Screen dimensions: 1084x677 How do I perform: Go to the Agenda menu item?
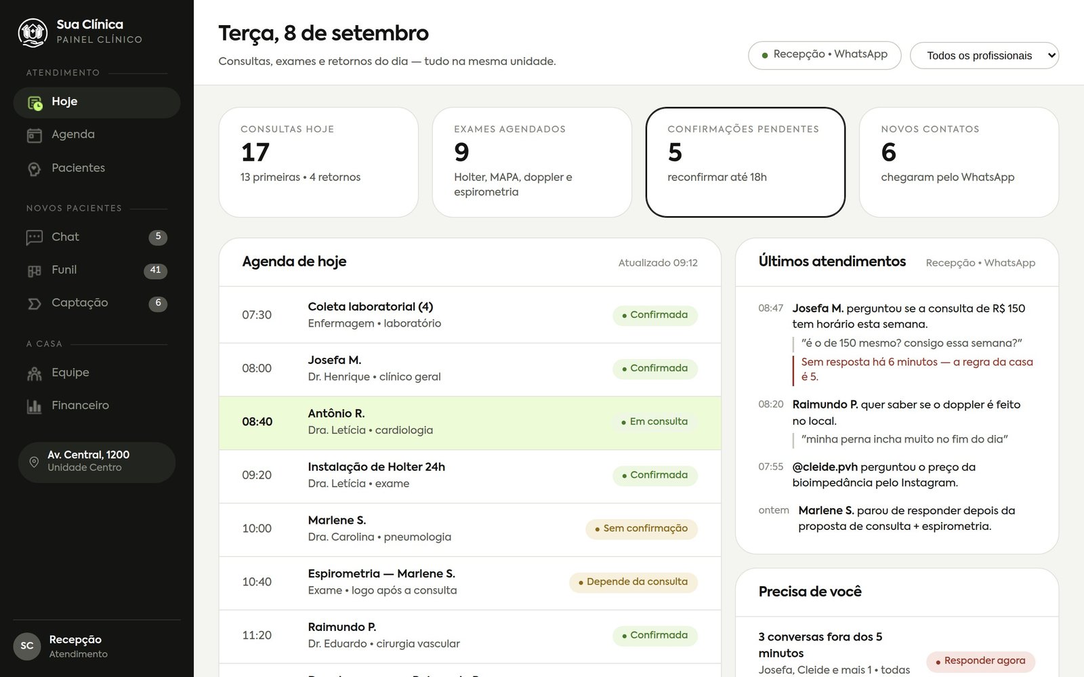pyautogui.click(x=97, y=135)
